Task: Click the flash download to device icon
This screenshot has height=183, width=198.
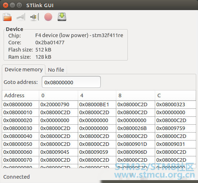Action: click(62, 17)
